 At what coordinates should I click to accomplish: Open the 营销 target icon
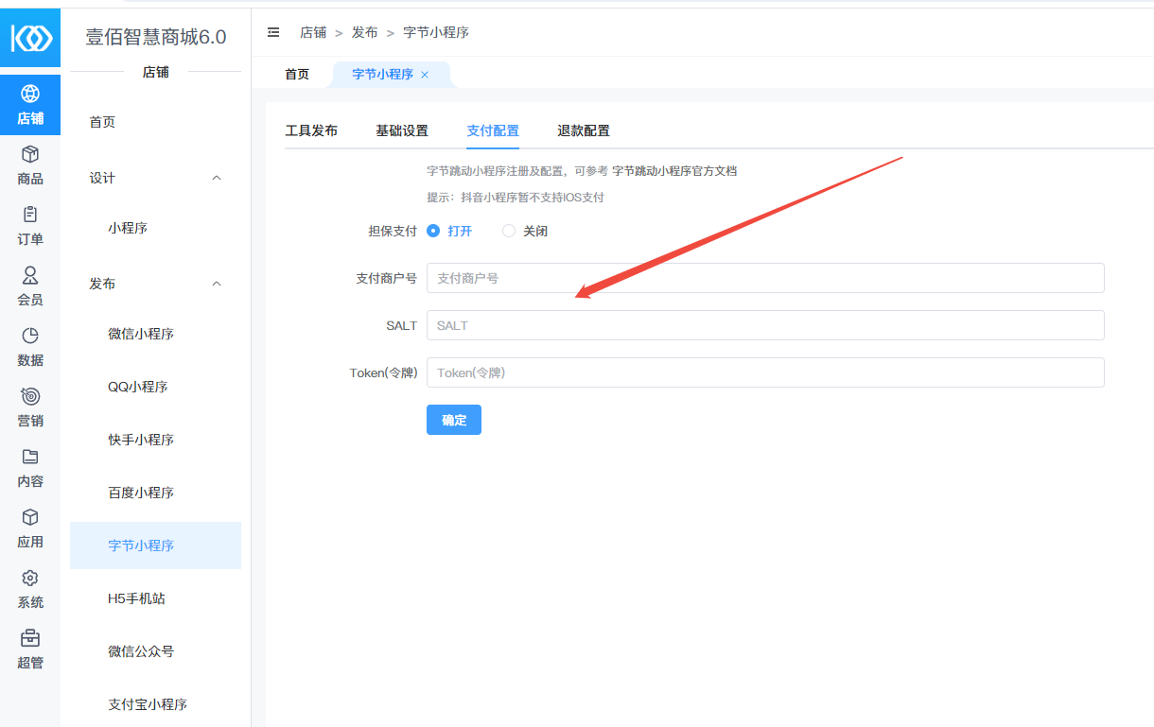(x=30, y=397)
